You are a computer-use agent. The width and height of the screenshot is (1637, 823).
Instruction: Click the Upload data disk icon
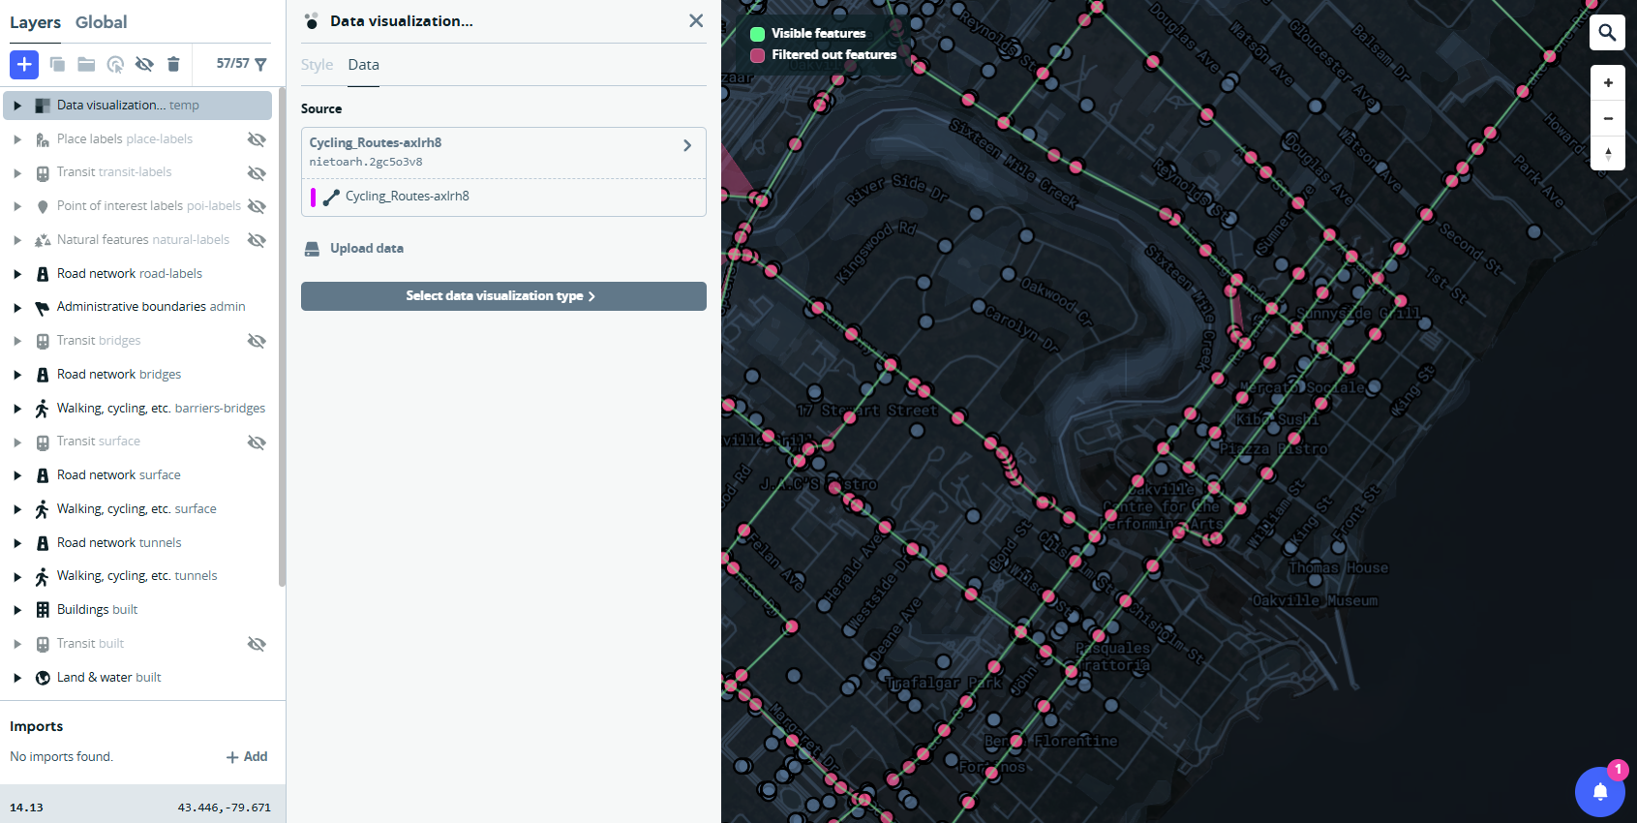pyautogui.click(x=312, y=249)
